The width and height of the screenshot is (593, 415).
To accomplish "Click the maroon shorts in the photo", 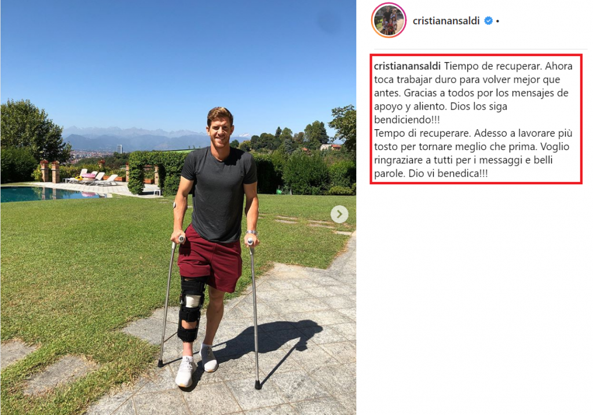I will [211, 258].
